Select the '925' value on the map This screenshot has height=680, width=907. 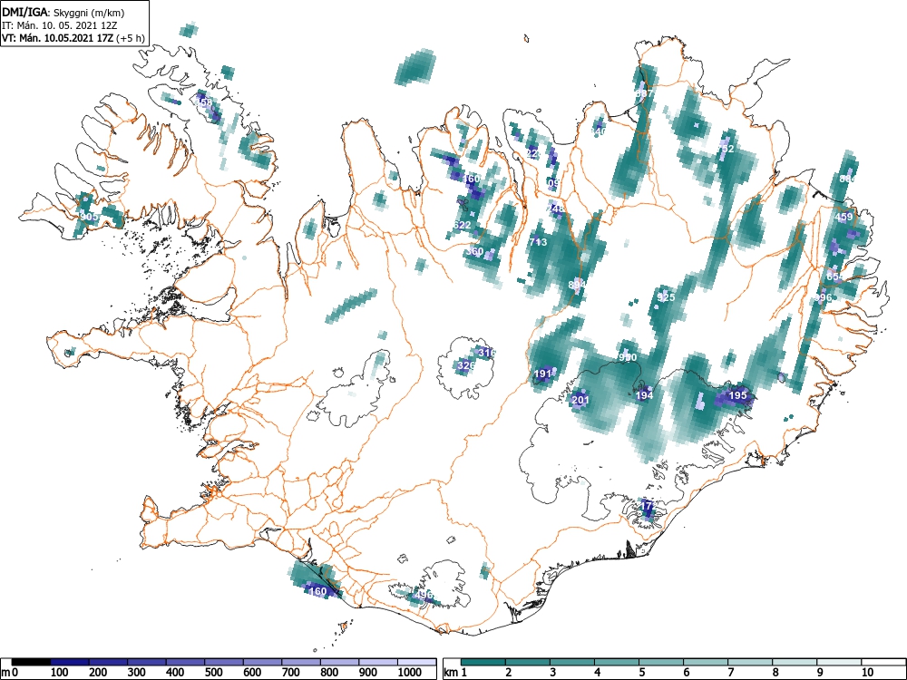667,297
